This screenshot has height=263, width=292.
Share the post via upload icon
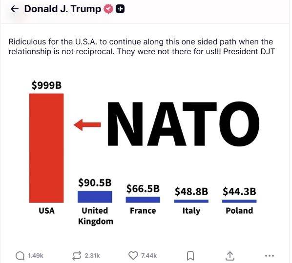(230, 256)
